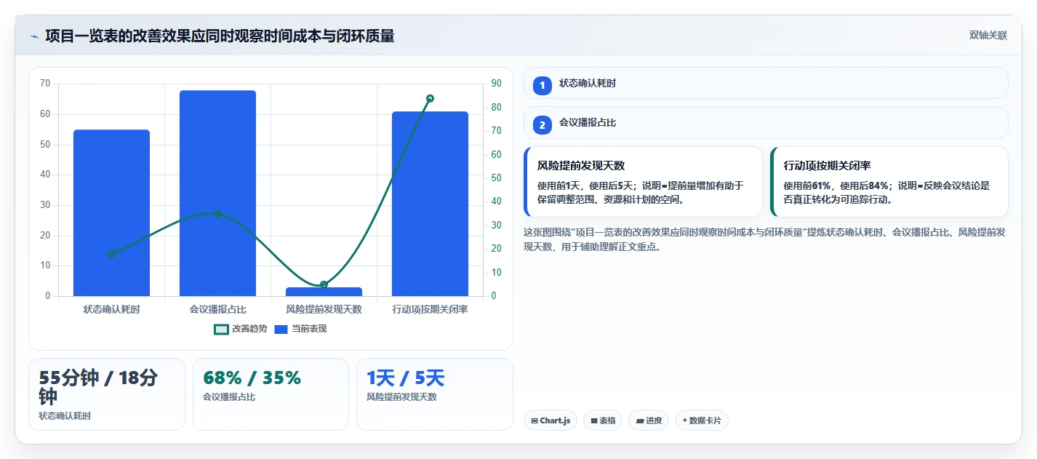This screenshot has height=459, width=1037.
Task: Click the 表格 tag
Action: point(603,420)
